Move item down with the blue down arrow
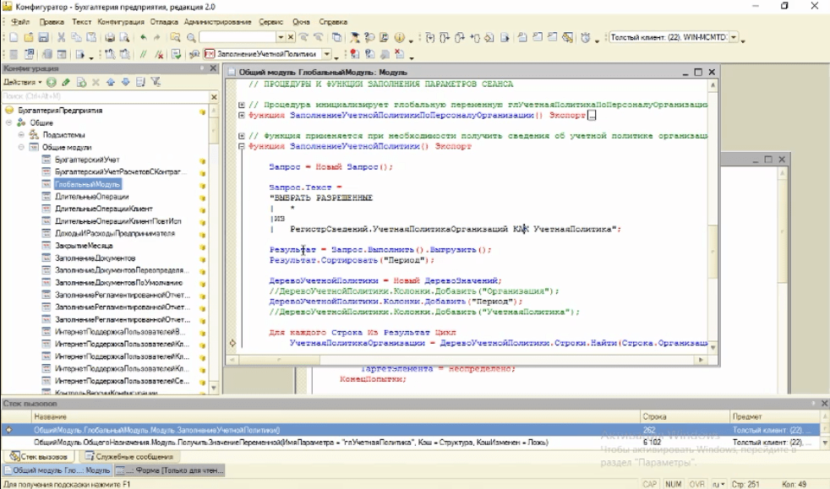The image size is (830, 489). 125,82
